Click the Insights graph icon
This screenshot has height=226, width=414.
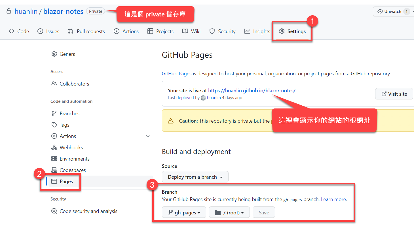(x=247, y=31)
